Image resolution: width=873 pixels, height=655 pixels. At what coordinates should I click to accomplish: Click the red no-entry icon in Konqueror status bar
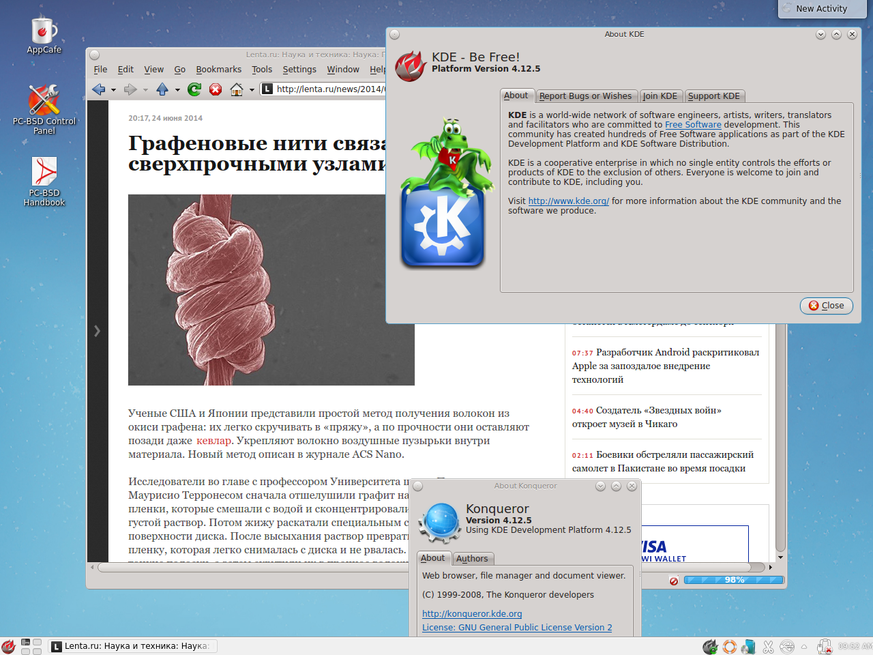(674, 581)
